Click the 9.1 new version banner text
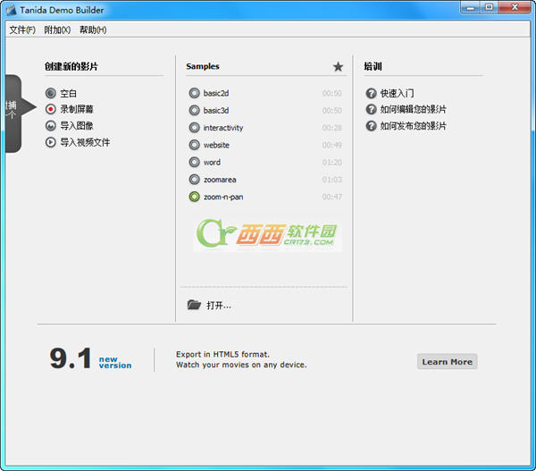 click(90, 358)
